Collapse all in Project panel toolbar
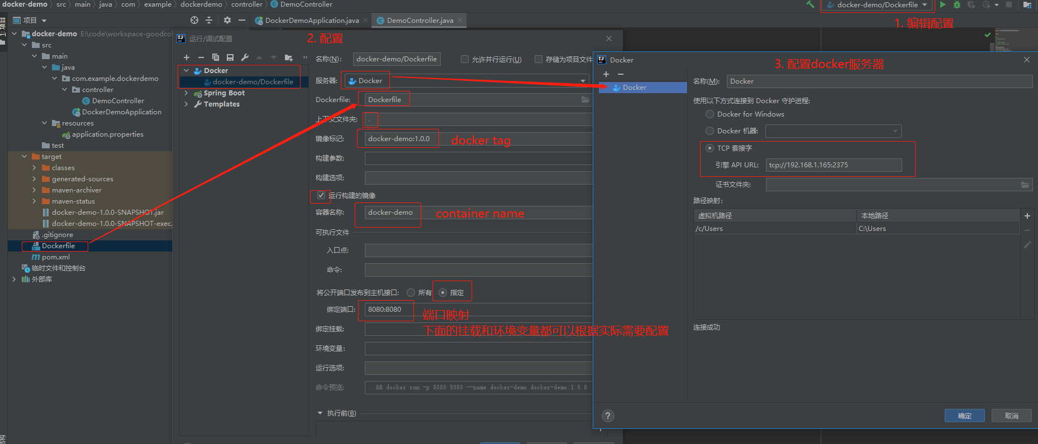Image resolution: width=1038 pixels, height=444 pixels. (209, 20)
